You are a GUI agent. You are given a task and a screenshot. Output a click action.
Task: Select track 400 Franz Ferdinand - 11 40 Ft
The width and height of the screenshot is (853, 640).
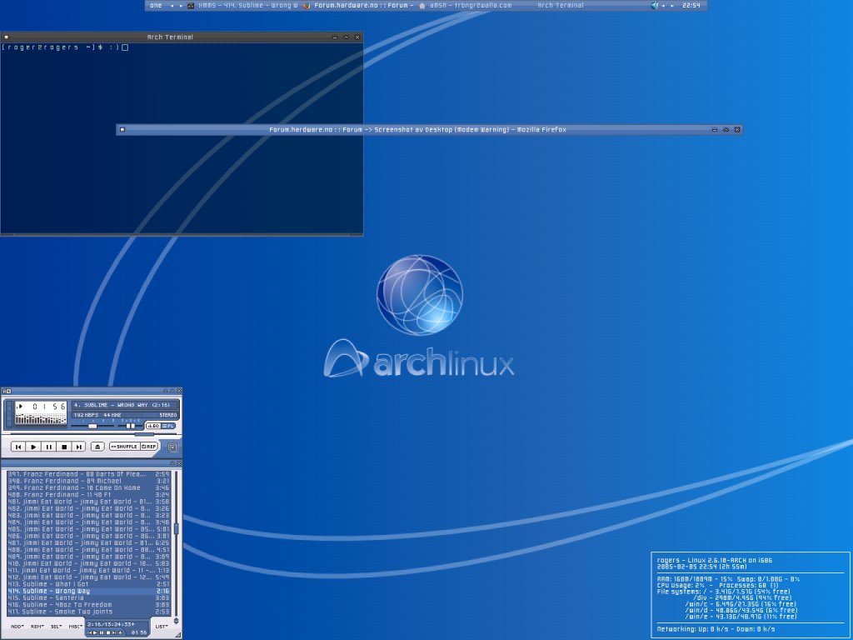(88, 495)
